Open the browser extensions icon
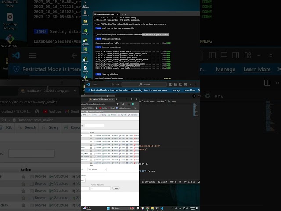281x211 pixels. coord(123,104)
